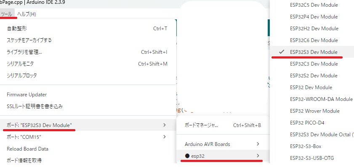The width and height of the screenshot is (354, 167).
Task: Select ESP32 Dev Module board
Action: pos(312,87)
